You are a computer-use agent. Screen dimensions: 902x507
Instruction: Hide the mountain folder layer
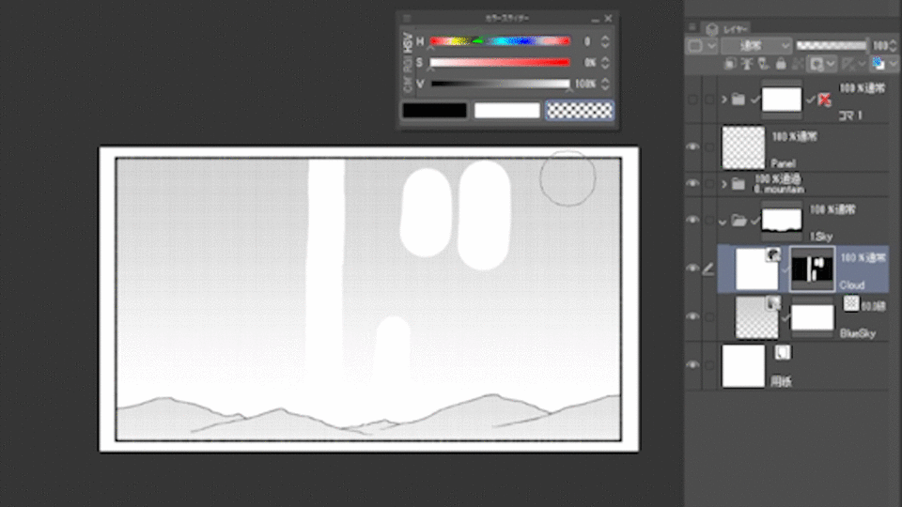tap(692, 183)
